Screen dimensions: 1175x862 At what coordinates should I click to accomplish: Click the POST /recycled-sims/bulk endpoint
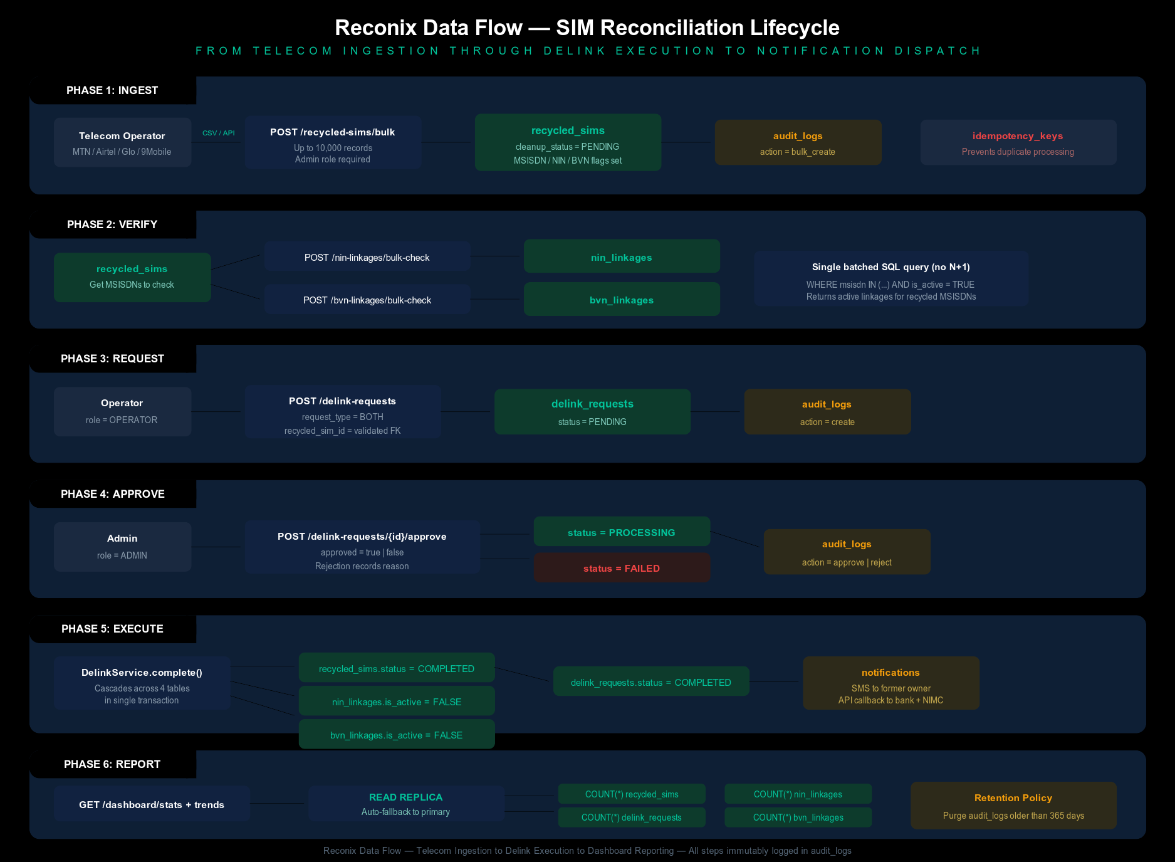pos(333,142)
